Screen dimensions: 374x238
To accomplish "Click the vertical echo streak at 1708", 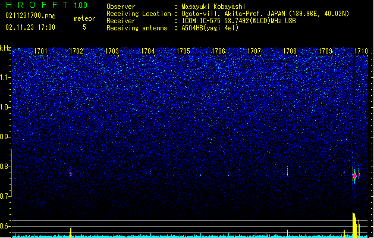I will tap(287, 171).
